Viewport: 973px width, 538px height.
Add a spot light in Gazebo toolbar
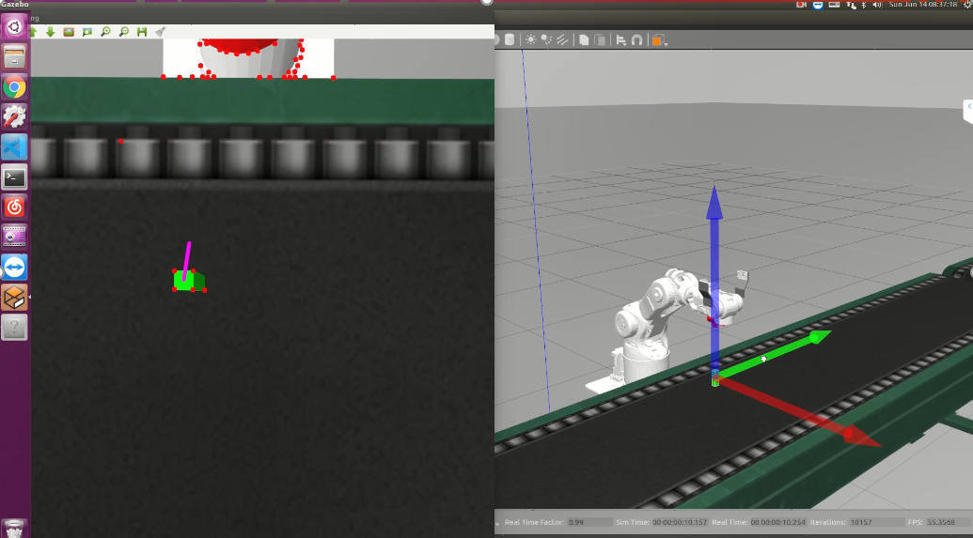(546, 39)
